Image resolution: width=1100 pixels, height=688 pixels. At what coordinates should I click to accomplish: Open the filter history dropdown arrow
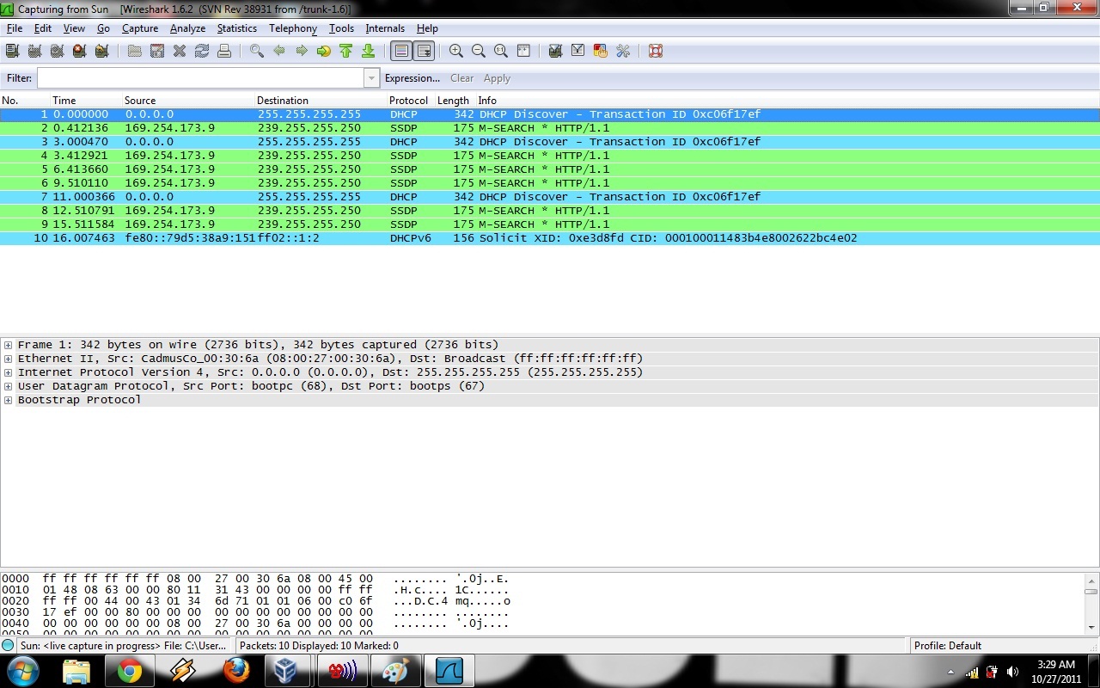[372, 78]
